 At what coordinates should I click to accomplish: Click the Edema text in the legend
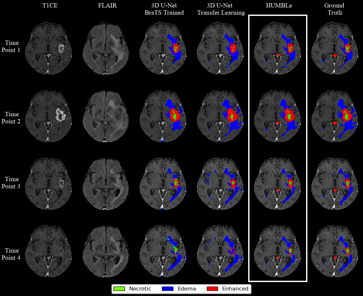point(187,289)
